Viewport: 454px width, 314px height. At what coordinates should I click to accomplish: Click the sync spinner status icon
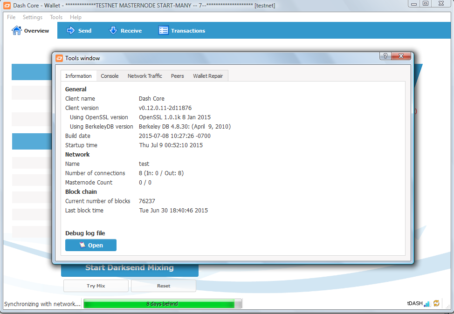[x=436, y=303]
